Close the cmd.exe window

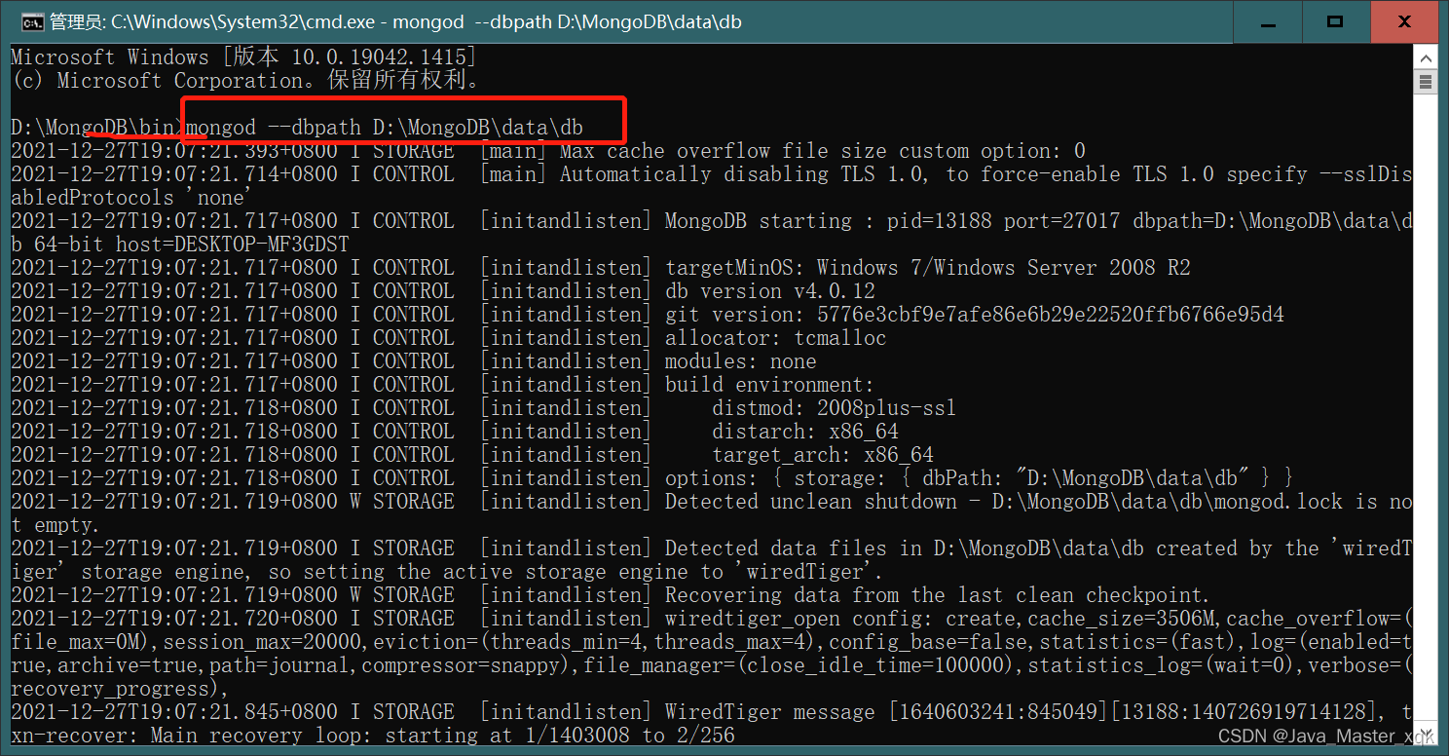tap(1404, 21)
